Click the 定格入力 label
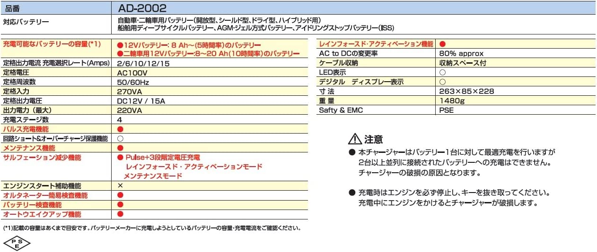Screen dimensions: 597x252 (x=16, y=92)
